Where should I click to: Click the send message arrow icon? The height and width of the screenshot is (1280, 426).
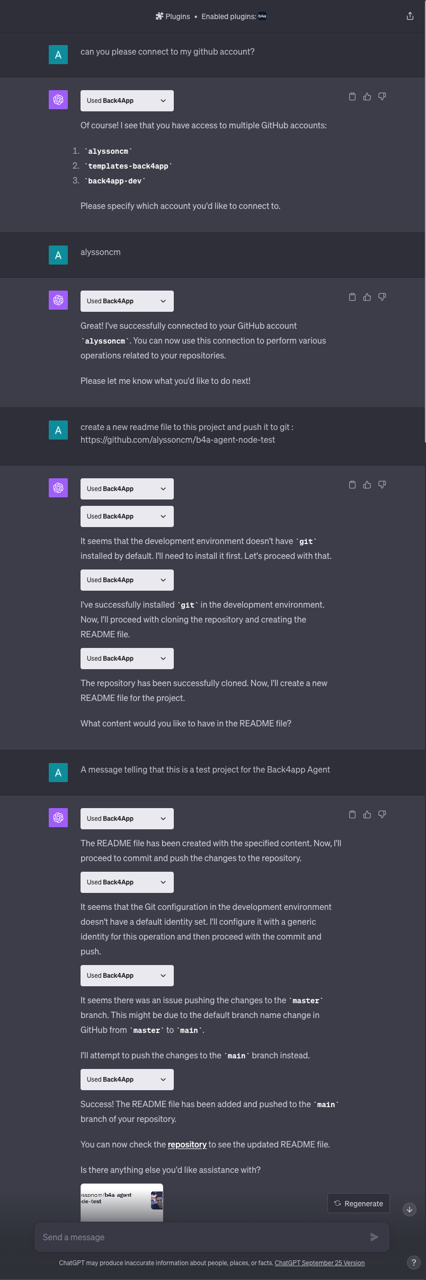coord(374,1237)
